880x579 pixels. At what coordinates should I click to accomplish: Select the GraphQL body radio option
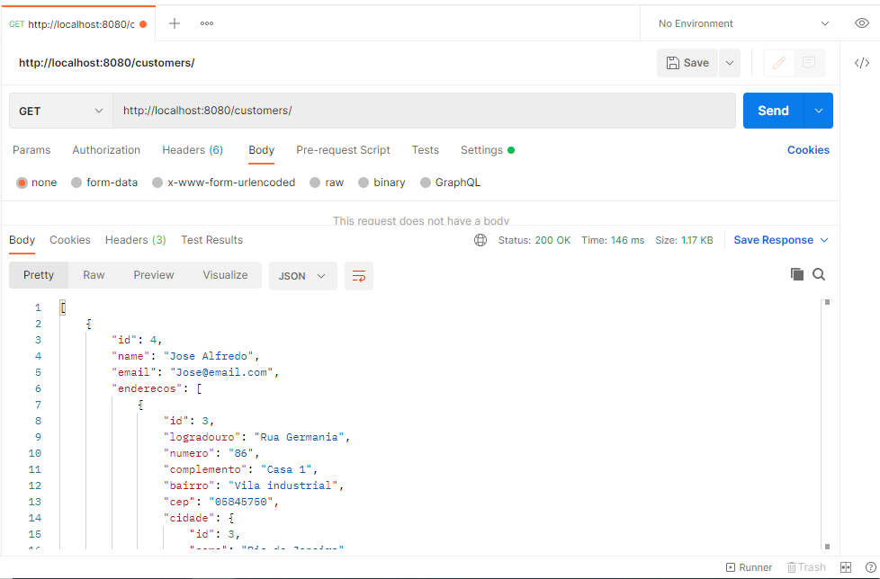point(426,183)
